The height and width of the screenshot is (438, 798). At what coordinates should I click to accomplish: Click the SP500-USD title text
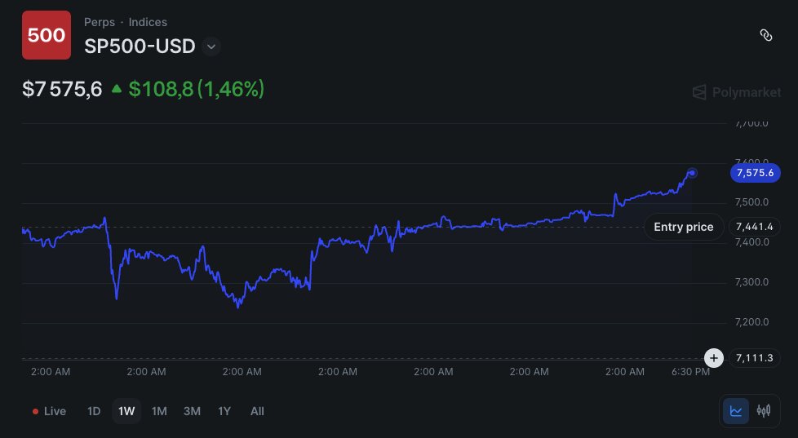(140, 46)
